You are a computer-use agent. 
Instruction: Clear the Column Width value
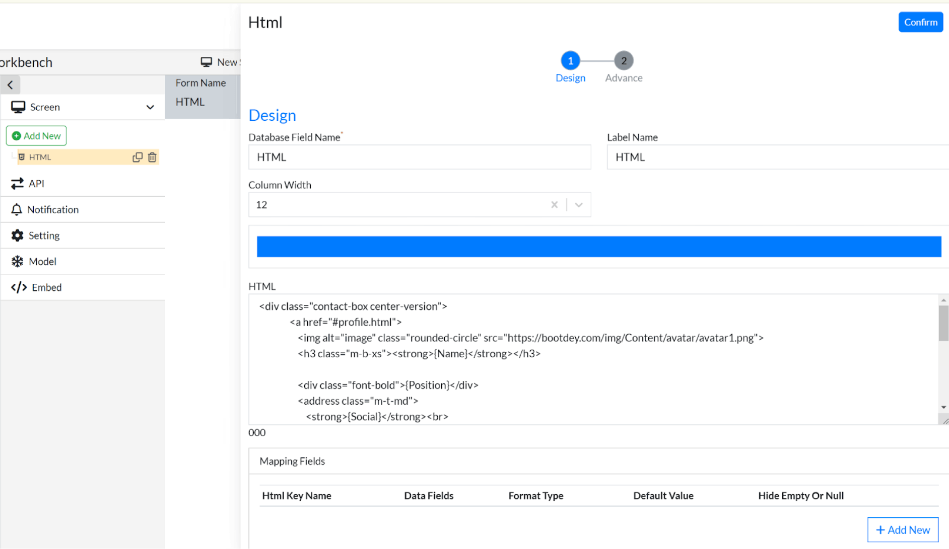coord(554,205)
